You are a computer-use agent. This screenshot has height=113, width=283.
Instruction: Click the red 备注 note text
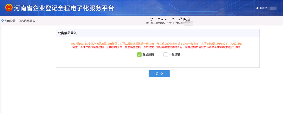pos(157,47)
